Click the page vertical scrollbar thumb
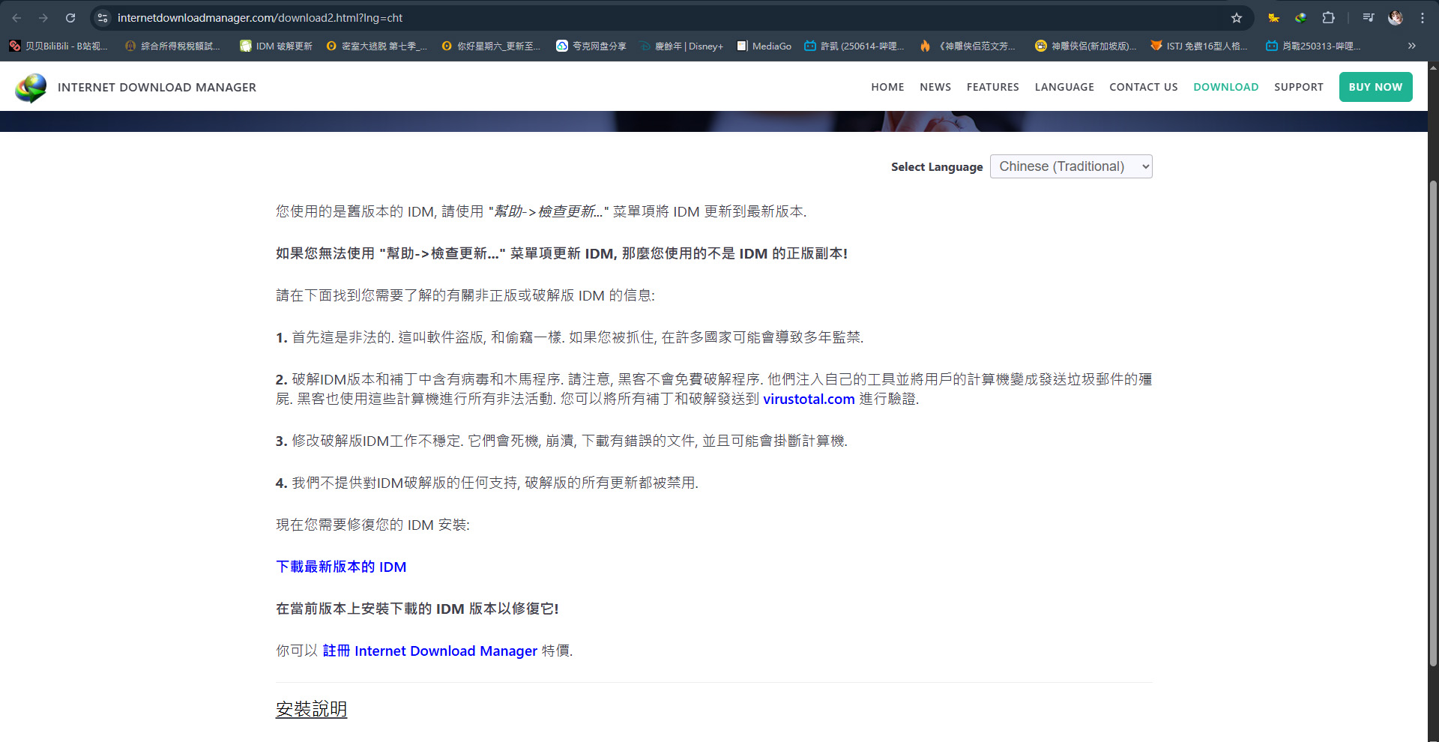Viewport: 1439px width, 742px height. pyautogui.click(x=1433, y=423)
